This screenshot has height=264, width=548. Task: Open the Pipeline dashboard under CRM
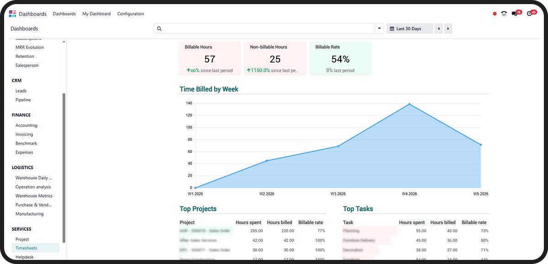click(23, 100)
